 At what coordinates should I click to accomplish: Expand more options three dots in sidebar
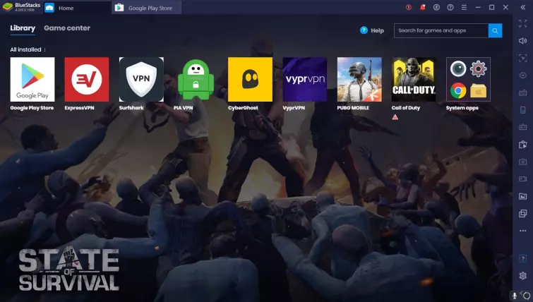click(523, 231)
